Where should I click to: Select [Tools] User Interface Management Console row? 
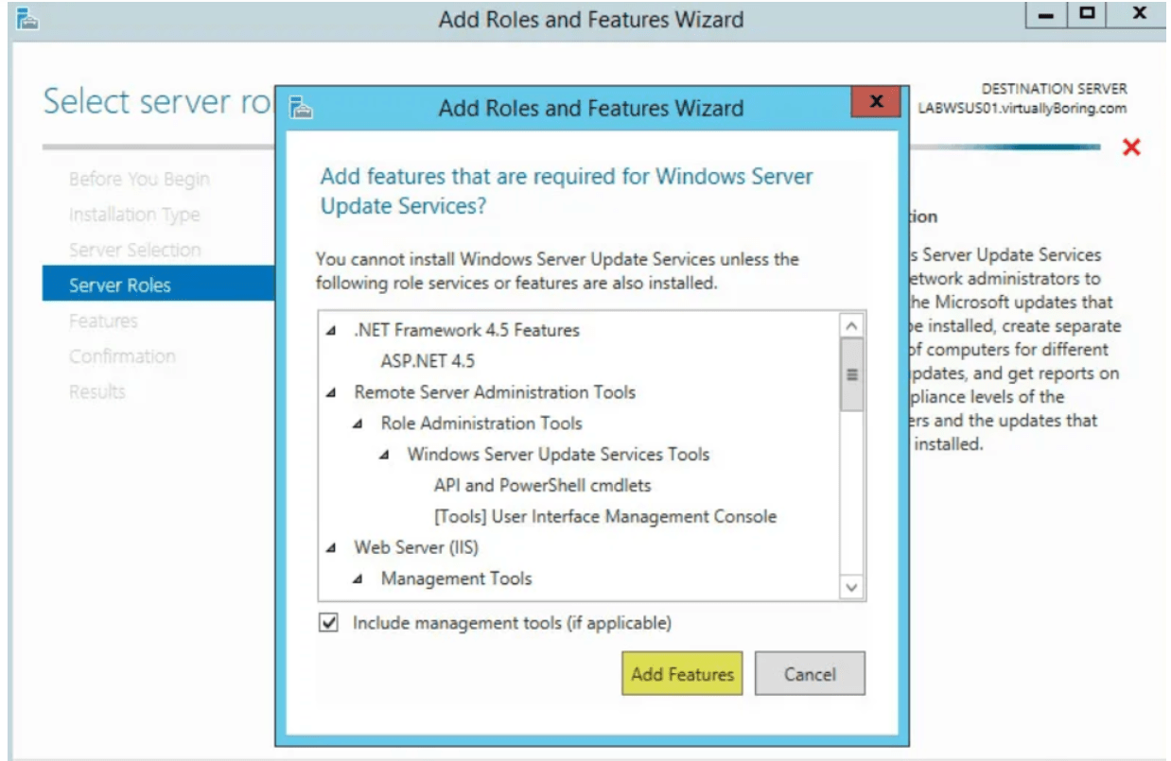point(605,517)
